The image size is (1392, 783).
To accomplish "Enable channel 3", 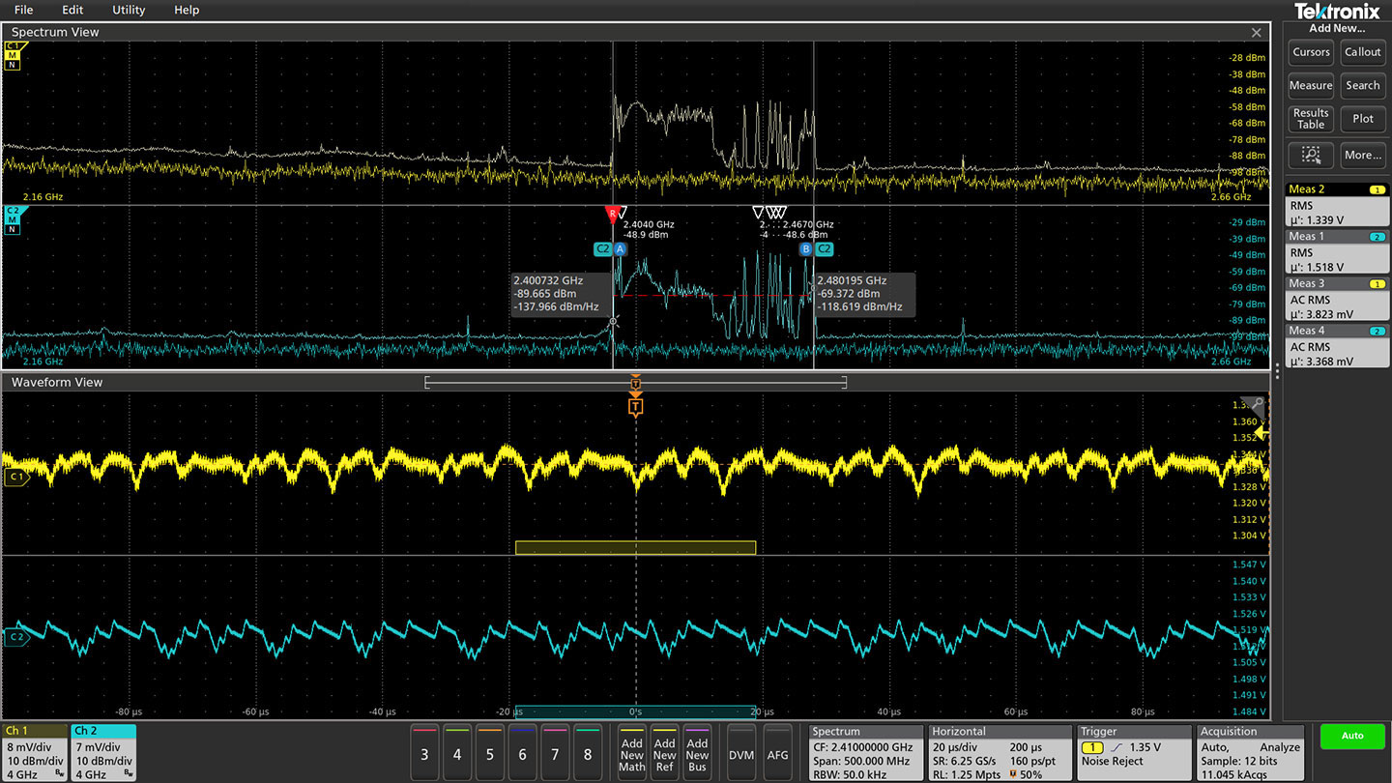I will [424, 752].
